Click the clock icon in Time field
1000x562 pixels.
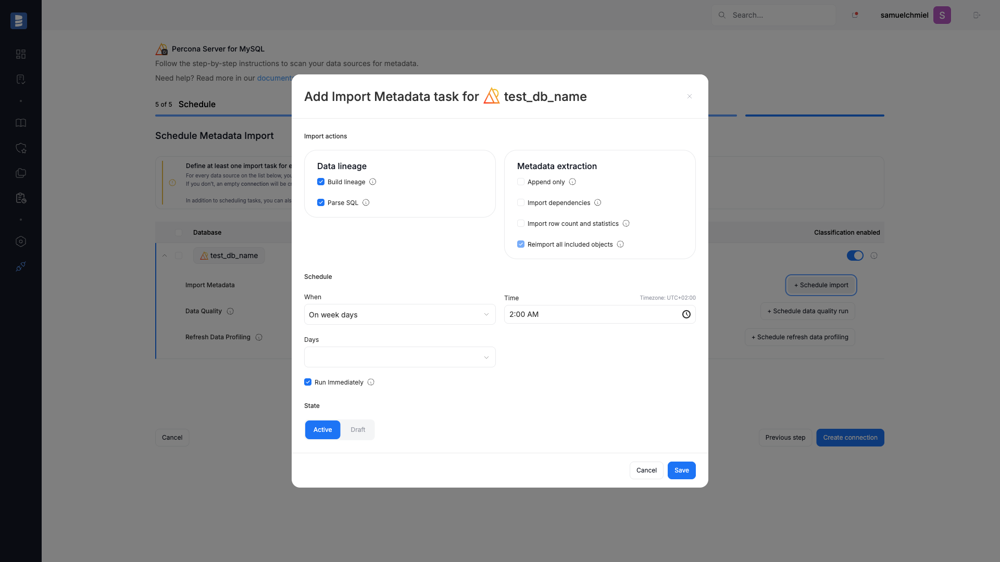tap(686, 314)
